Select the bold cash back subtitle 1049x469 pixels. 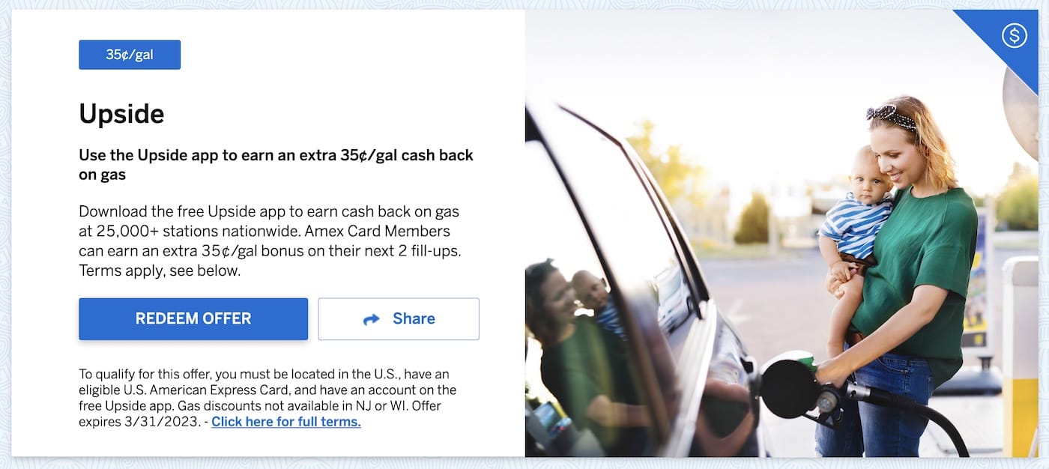pyautogui.click(x=276, y=165)
